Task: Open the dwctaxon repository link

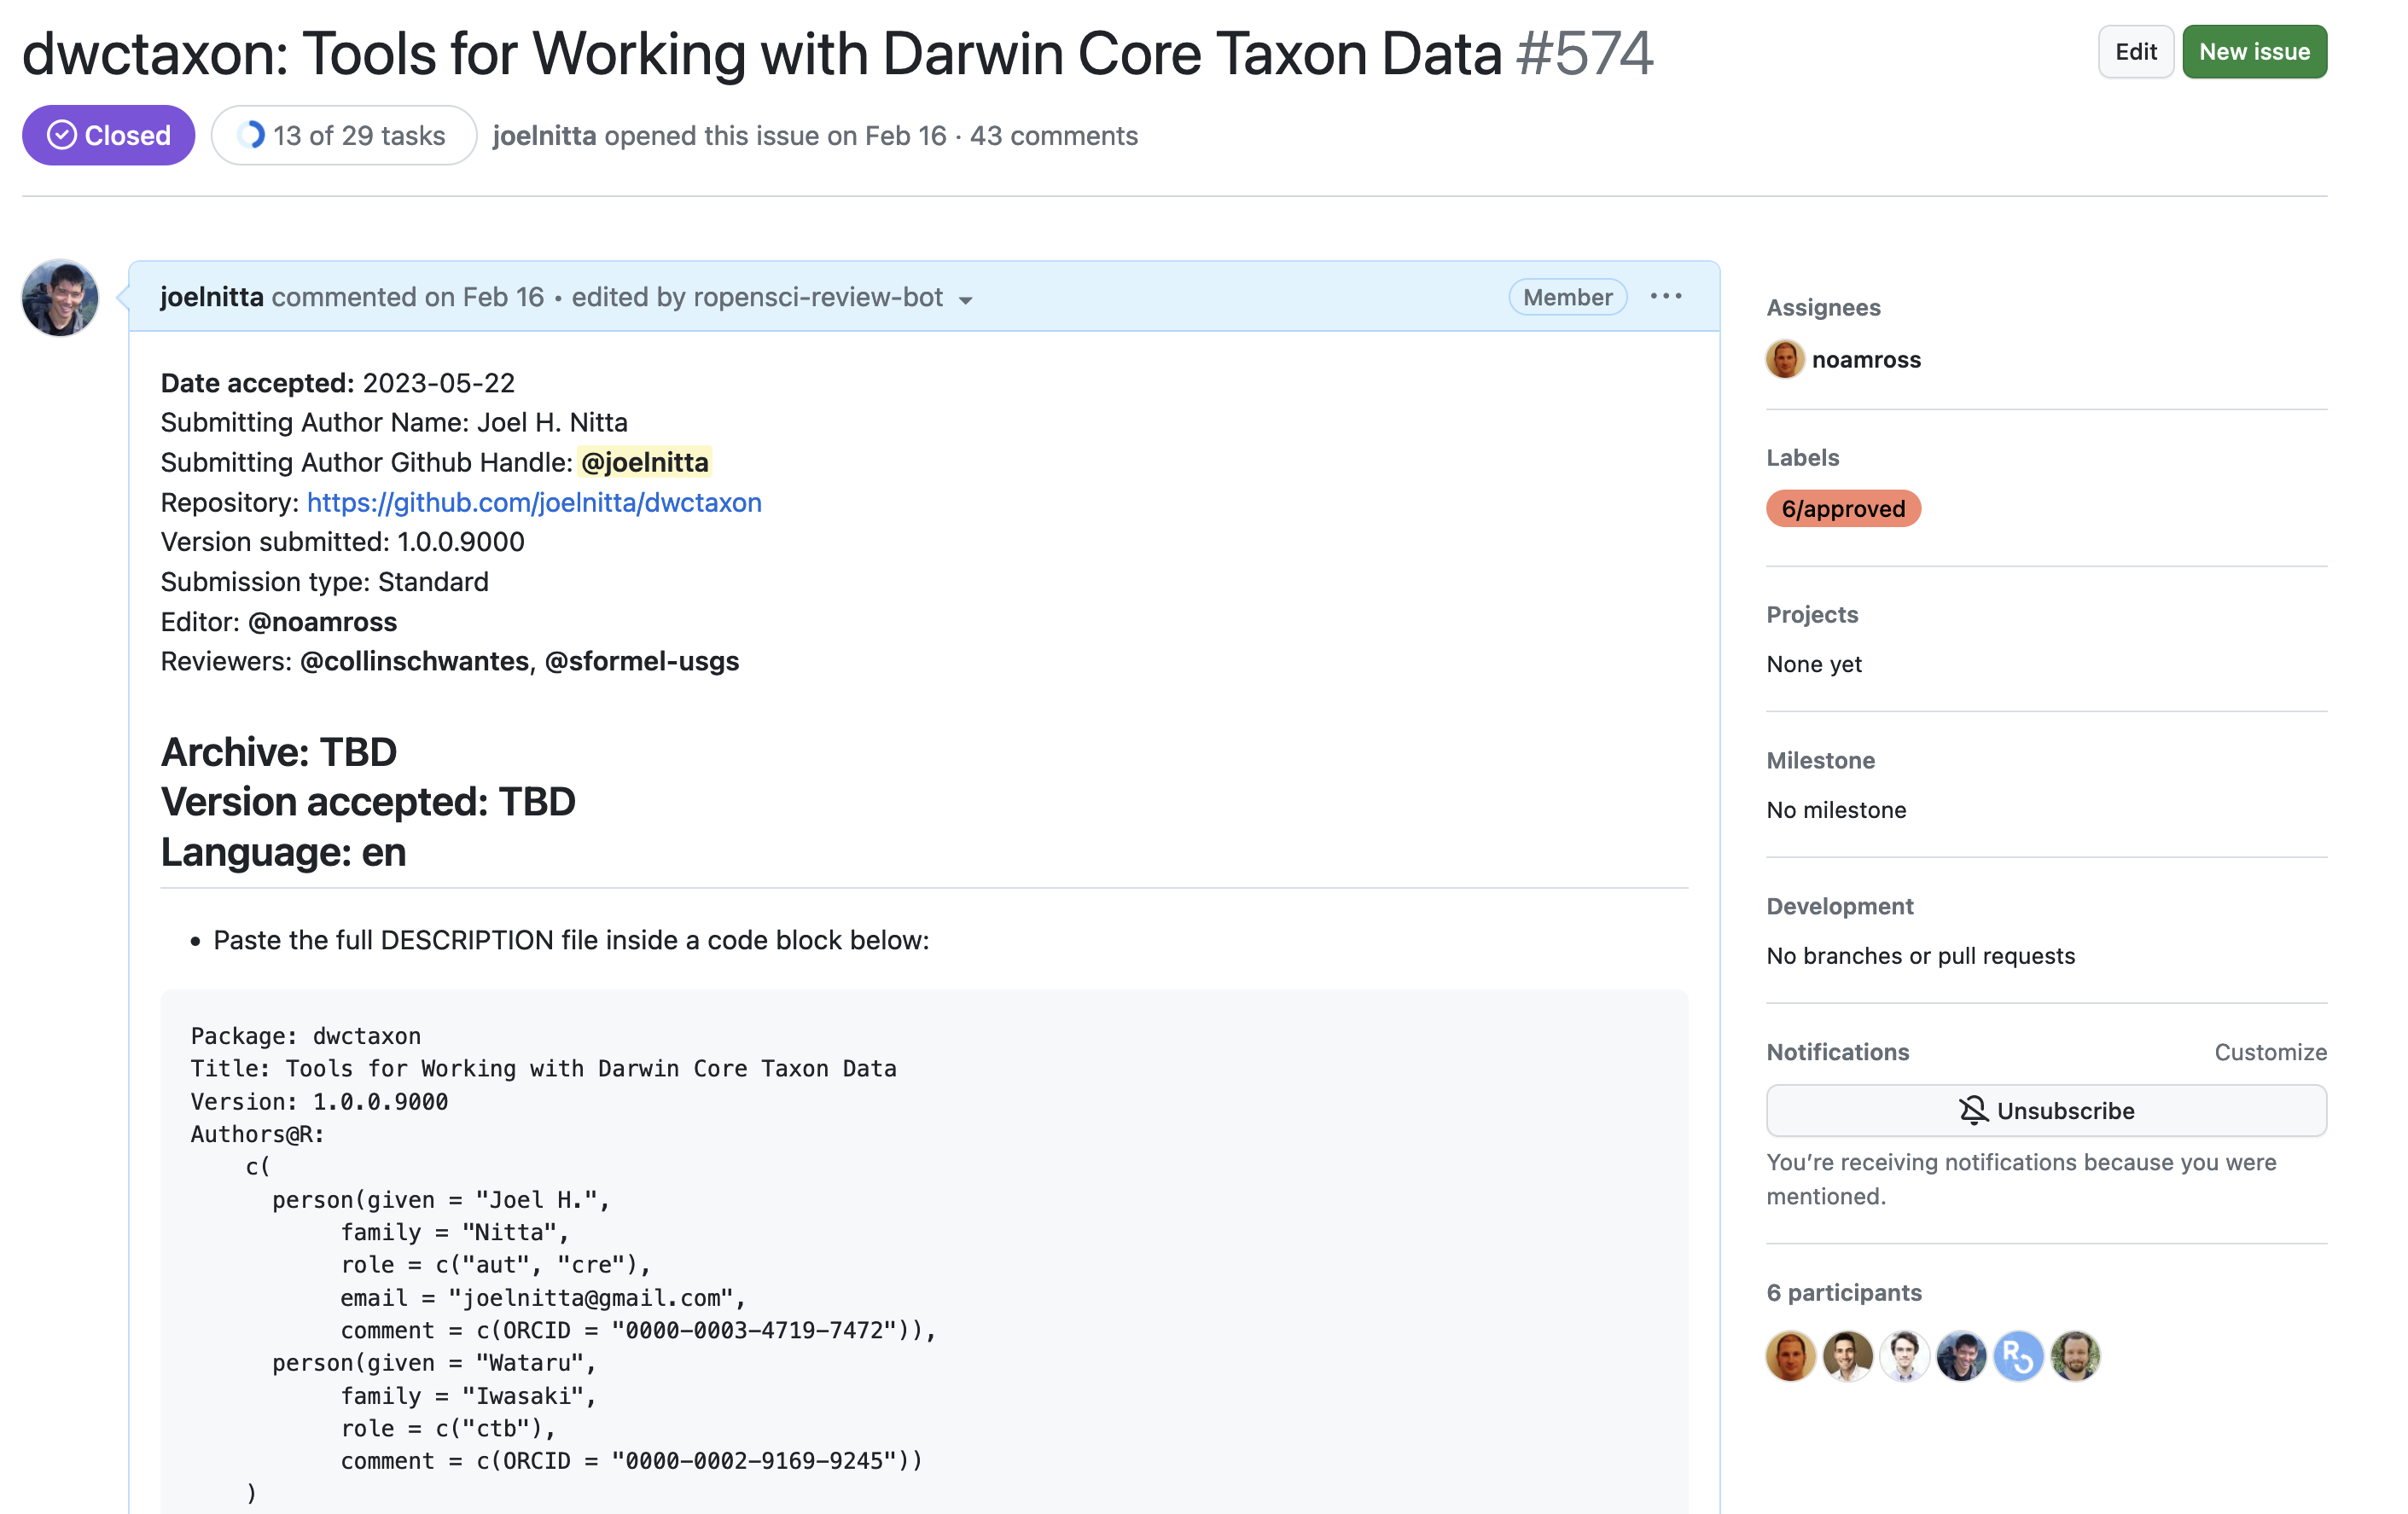Action: coord(534,502)
